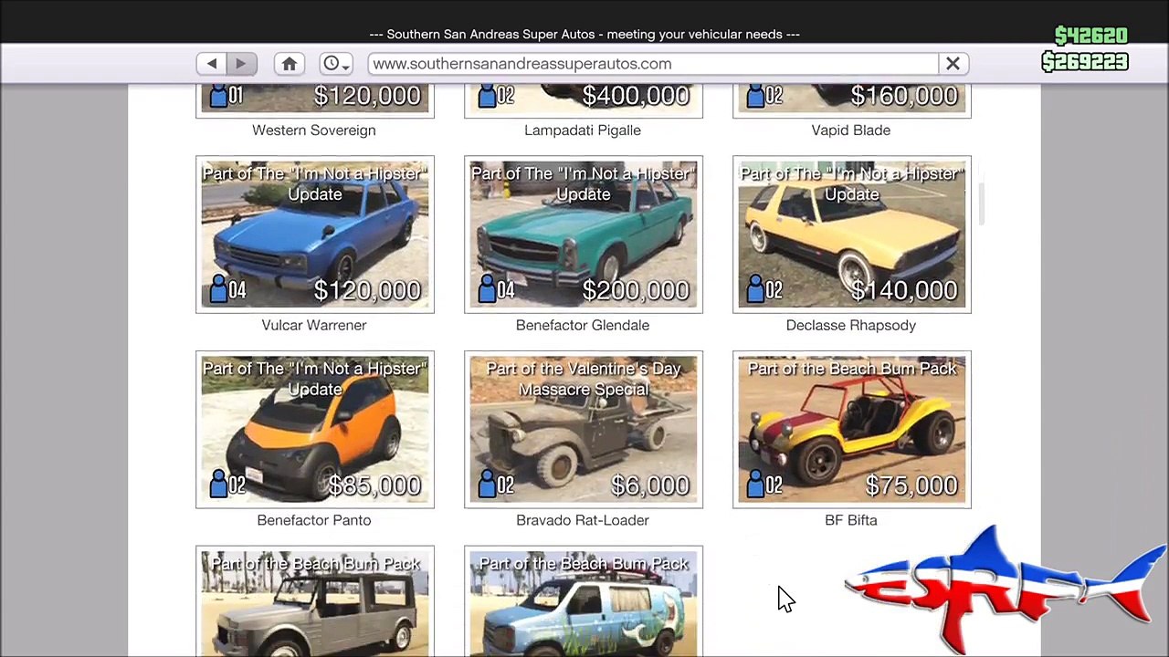
Task: Click the Beach Bum Pack banner on Bifta
Action: click(852, 369)
